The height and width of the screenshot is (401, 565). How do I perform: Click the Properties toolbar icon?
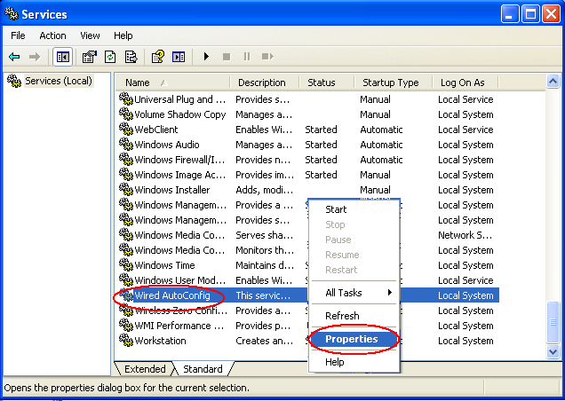[x=89, y=57]
